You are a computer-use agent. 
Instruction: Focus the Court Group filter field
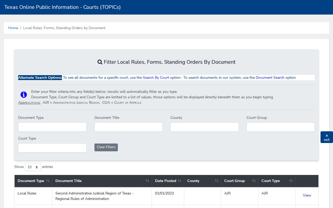(281, 127)
